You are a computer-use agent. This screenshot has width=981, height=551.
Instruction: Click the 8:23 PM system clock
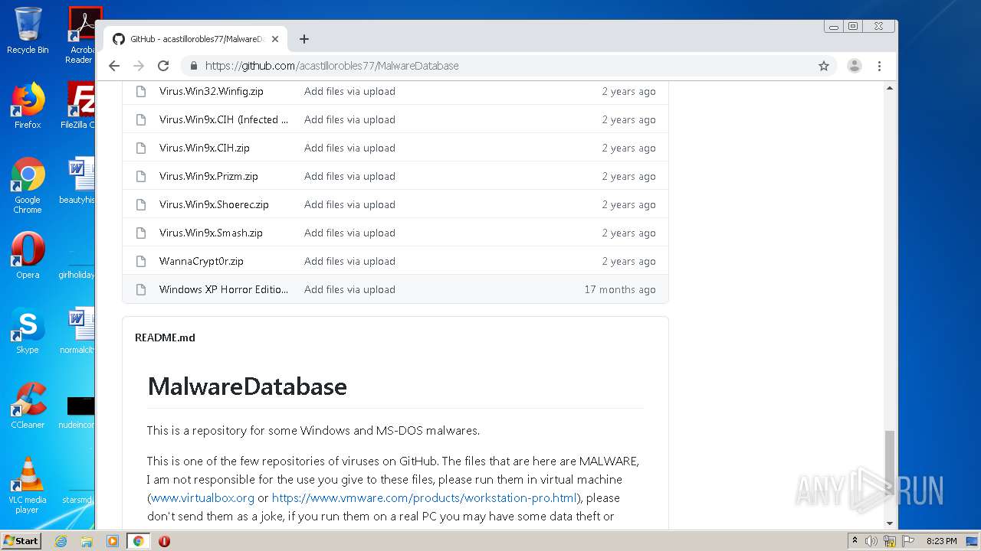tap(941, 541)
